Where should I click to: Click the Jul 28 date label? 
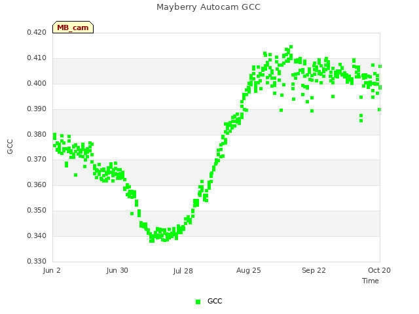(x=183, y=271)
